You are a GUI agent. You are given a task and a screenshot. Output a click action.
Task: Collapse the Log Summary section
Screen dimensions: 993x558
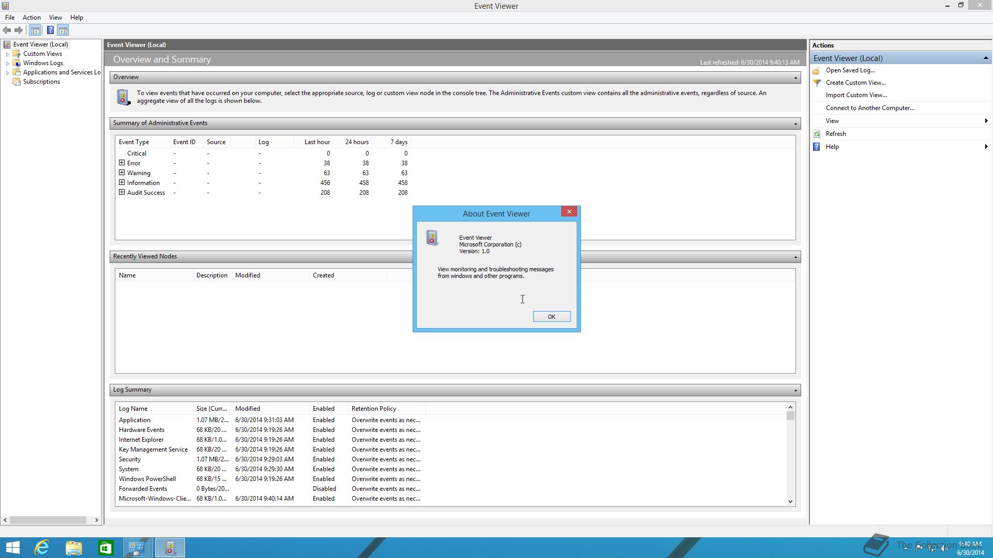(x=795, y=390)
